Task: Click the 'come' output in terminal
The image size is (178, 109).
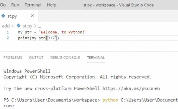Action: coord(9,106)
